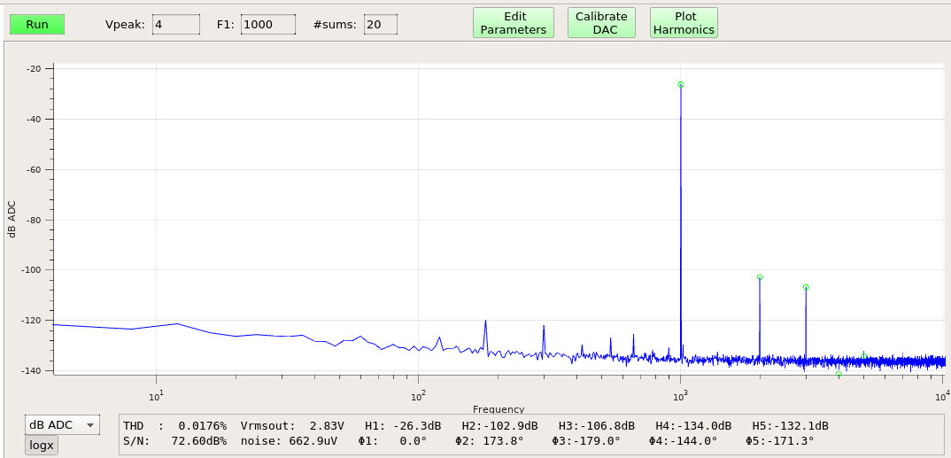
Task: Select the fourth harmonic marker below -140 dB
Action: click(839, 374)
